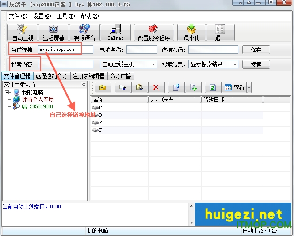Click the copy files icon
Image resolution: width=294 pixels, height=236 pixels.
pos(123,87)
